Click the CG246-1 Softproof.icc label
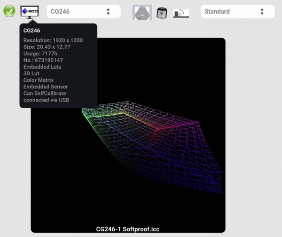This screenshot has width=282, height=237. tap(128, 229)
